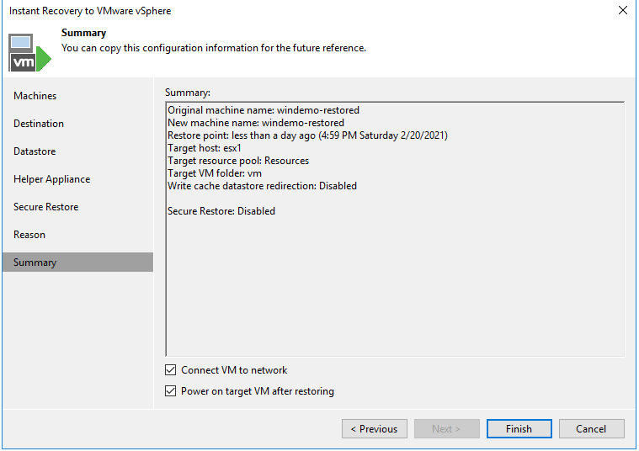Image resolution: width=639 pixels, height=451 pixels.
Task: Open the Destination step in the sidebar
Action: 39,124
